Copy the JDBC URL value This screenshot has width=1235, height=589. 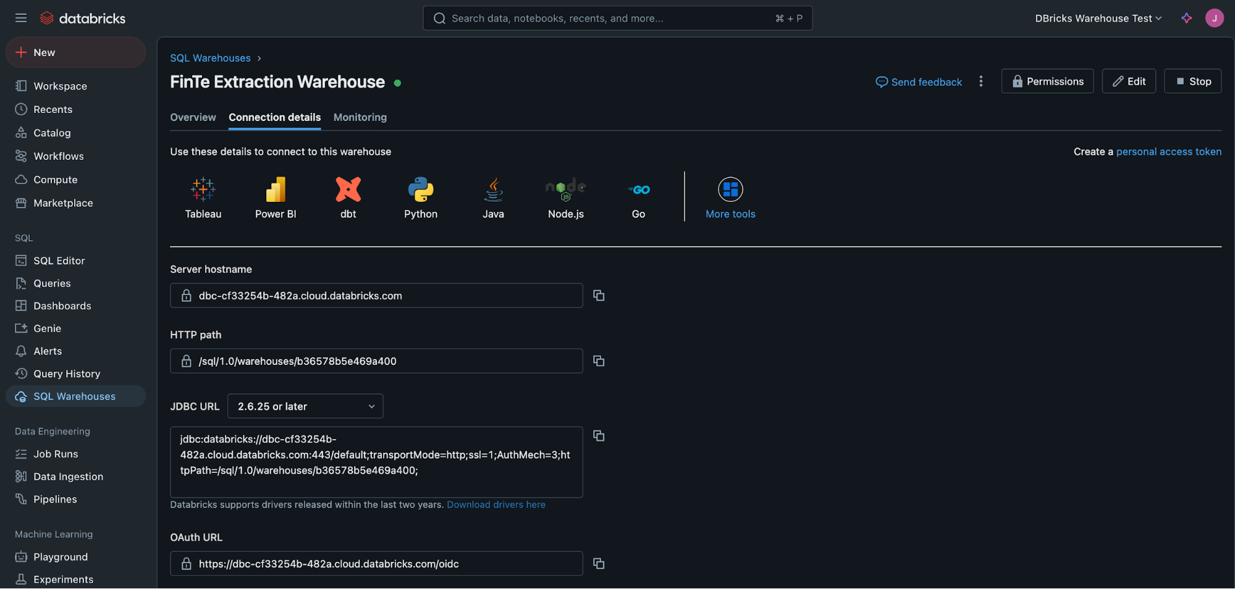pos(599,436)
